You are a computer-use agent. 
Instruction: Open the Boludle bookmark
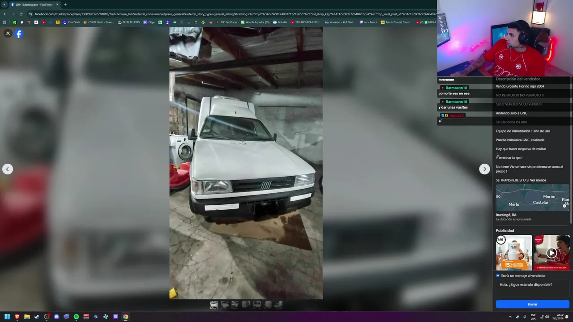[x=280, y=22]
